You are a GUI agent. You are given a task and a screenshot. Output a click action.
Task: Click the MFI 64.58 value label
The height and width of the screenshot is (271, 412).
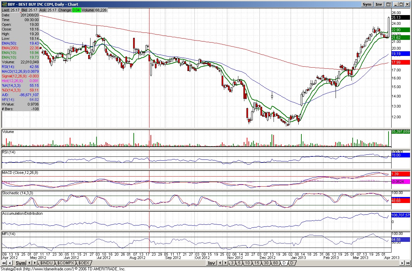click(x=400, y=240)
